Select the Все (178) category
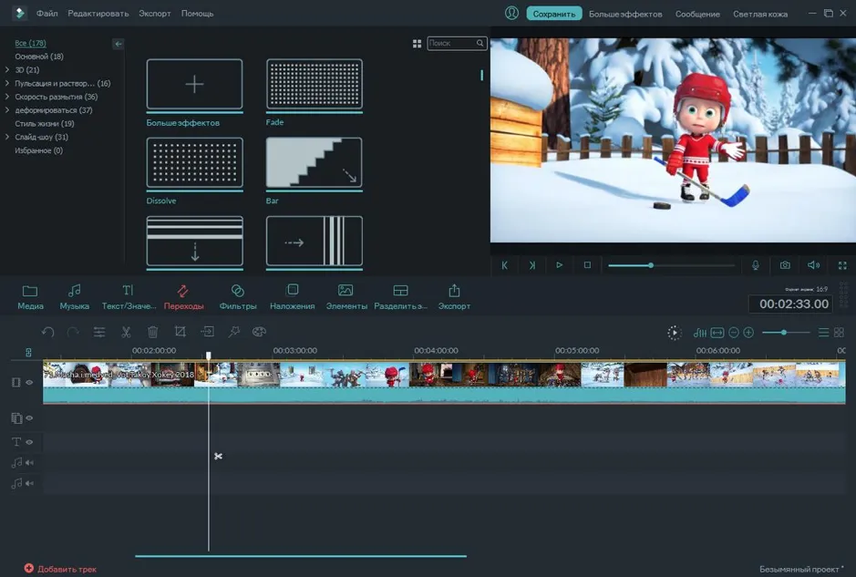Screen dimensions: 856x577 point(31,43)
